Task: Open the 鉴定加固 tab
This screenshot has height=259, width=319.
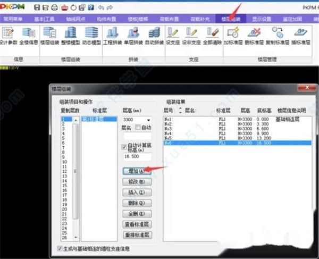Action: coord(292,19)
